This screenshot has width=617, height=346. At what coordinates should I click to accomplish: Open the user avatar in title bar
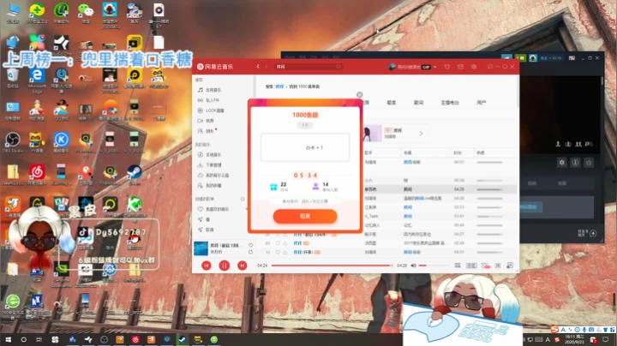(x=392, y=67)
